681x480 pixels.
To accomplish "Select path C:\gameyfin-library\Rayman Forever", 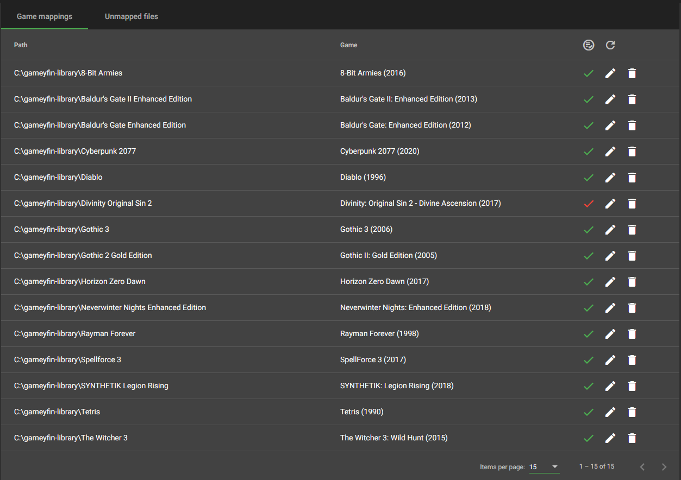I will pyautogui.click(x=75, y=334).
